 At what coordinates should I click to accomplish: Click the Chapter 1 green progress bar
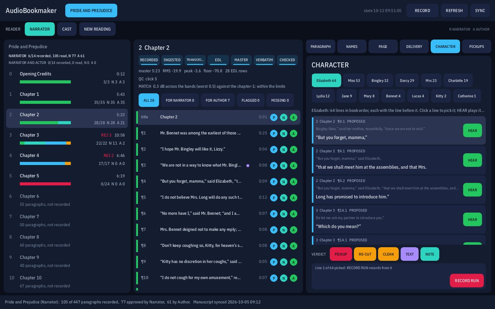[x=45, y=102]
